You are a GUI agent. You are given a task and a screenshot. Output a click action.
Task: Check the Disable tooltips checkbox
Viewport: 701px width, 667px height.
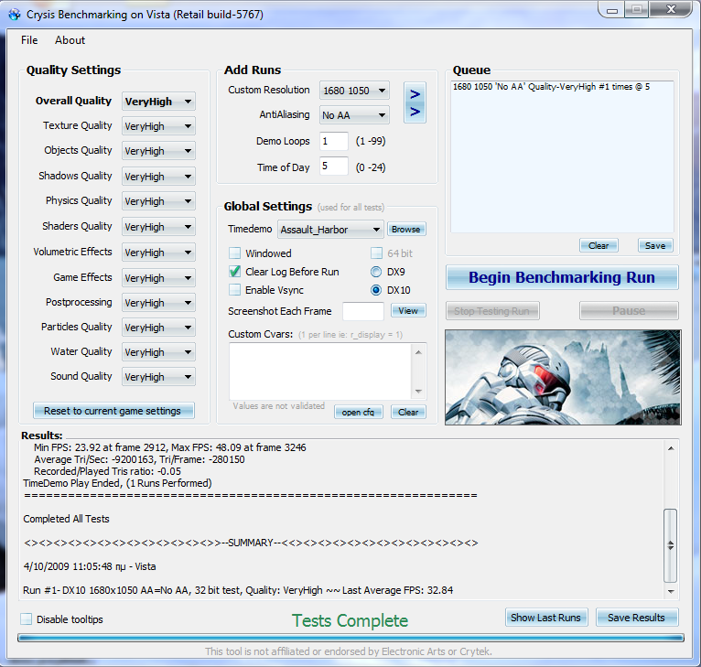click(x=26, y=619)
